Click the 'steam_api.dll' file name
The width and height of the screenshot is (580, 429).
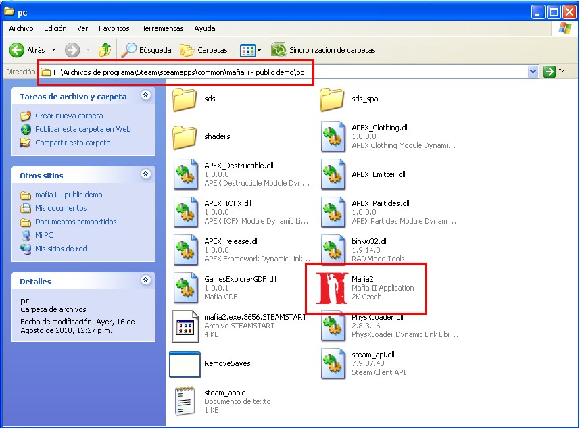pyautogui.click(x=373, y=355)
